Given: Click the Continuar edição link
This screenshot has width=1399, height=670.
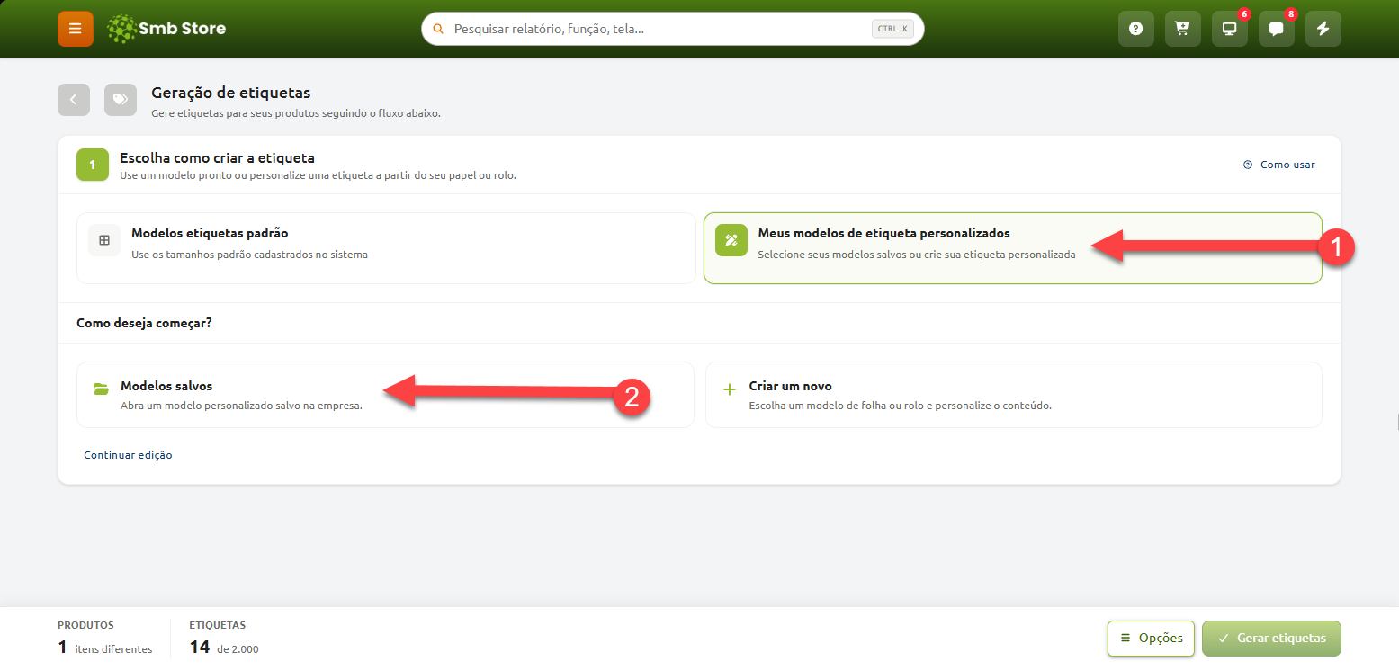Looking at the screenshot, I should click(x=128, y=455).
